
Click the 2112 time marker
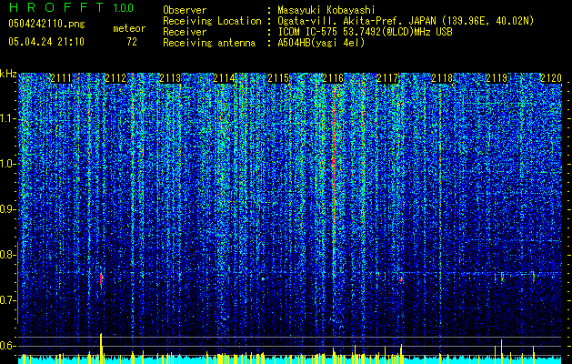coord(115,78)
